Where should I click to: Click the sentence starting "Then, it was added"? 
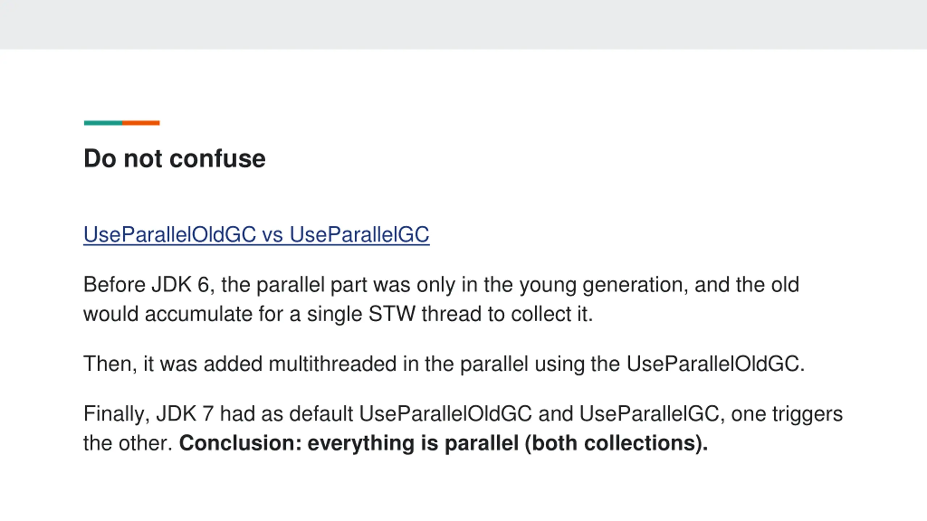pos(444,364)
